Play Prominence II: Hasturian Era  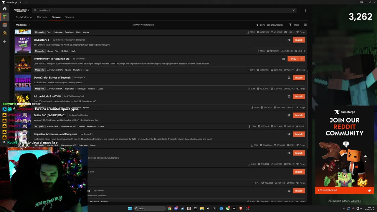[x=293, y=59]
